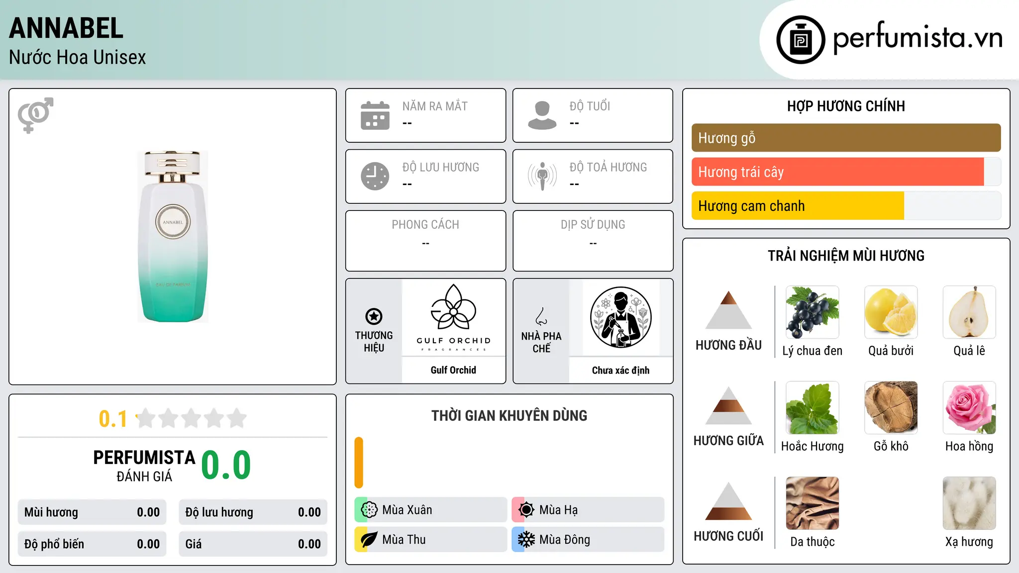Image resolution: width=1019 pixels, height=573 pixels.
Task: Open the Xạ hương note image
Action: (969, 503)
